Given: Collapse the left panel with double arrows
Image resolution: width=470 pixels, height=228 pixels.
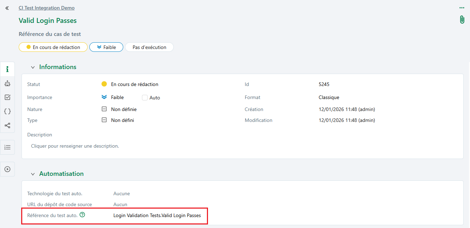Looking at the screenshot, I should (x=7, y=8).
